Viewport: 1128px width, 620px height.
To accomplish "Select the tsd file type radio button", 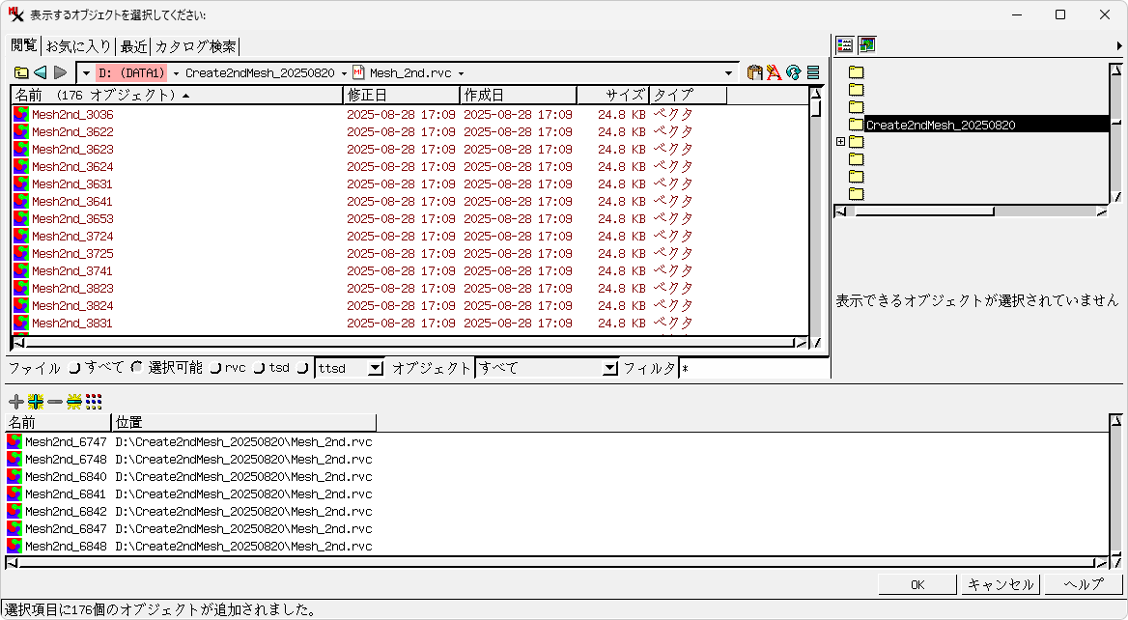I will [x=259, y=368].
